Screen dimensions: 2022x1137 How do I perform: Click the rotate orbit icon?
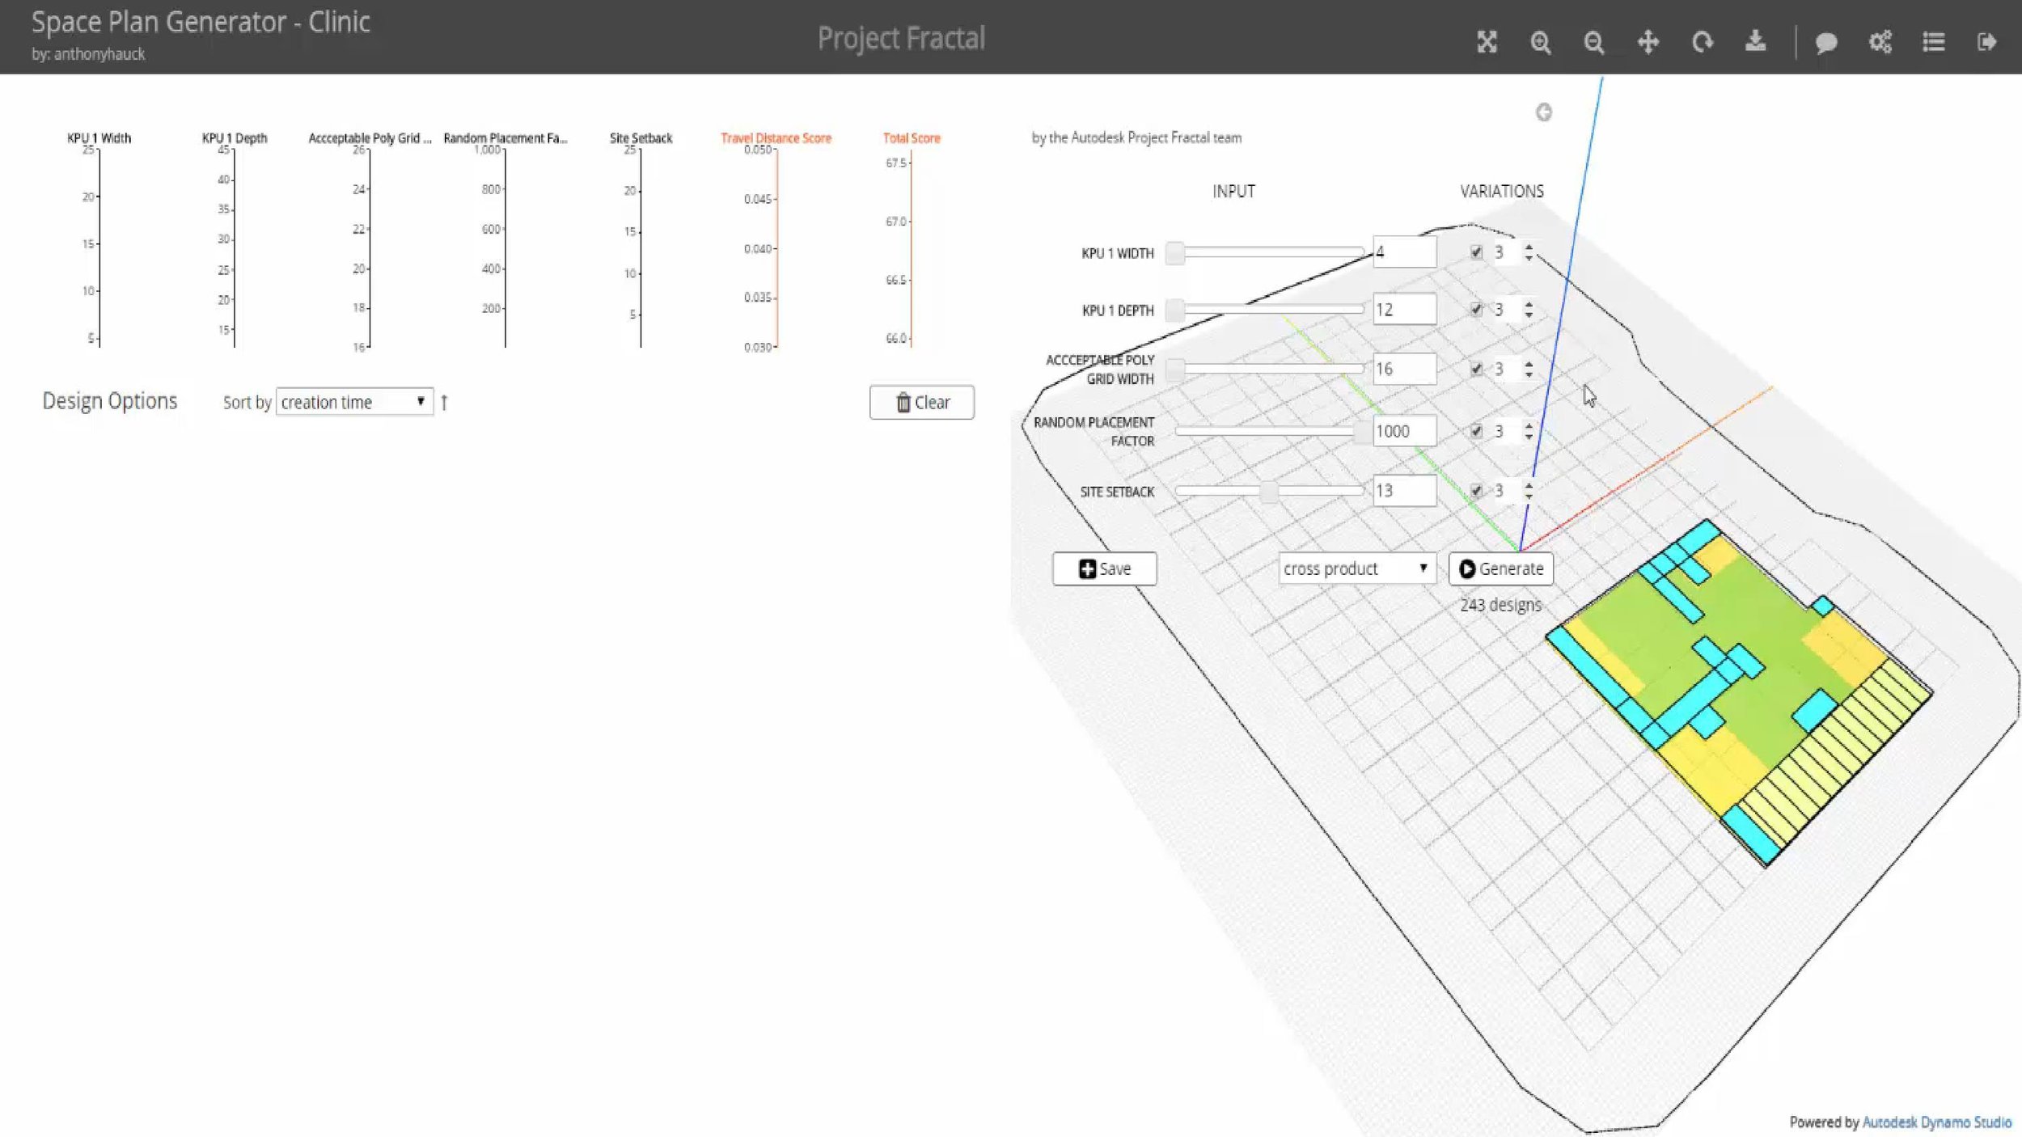click(1702, 41)
